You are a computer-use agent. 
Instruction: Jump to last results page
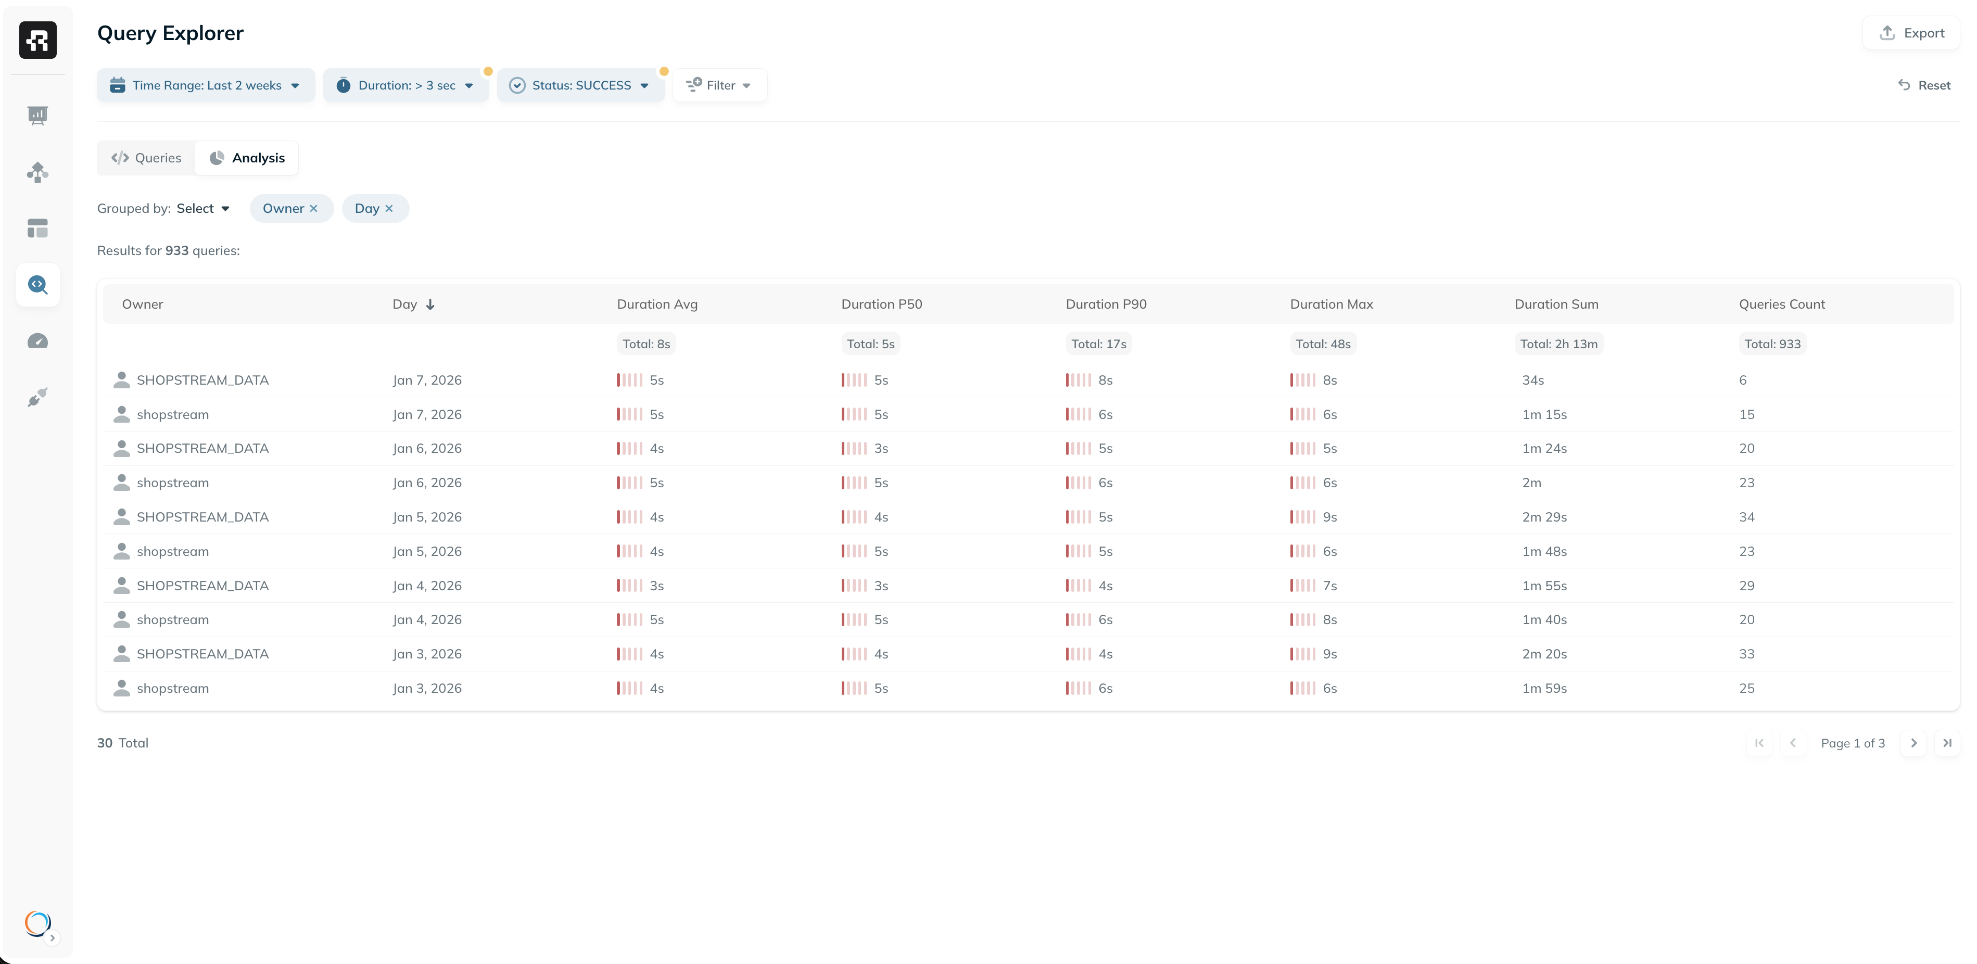1947,743
